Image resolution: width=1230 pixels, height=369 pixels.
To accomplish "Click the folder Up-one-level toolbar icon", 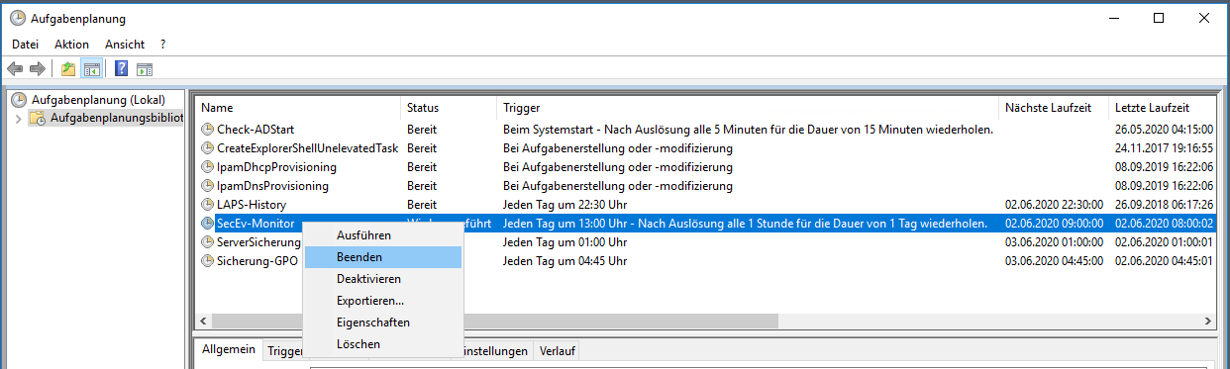I will coord(67,69).
